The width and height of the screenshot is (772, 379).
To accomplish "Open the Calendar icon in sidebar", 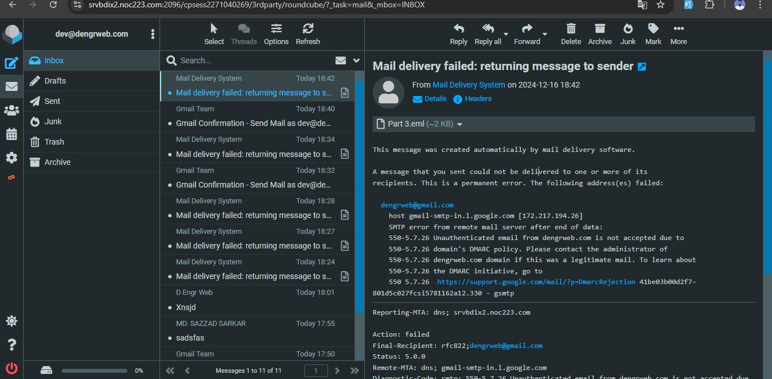I will (11, 134).
